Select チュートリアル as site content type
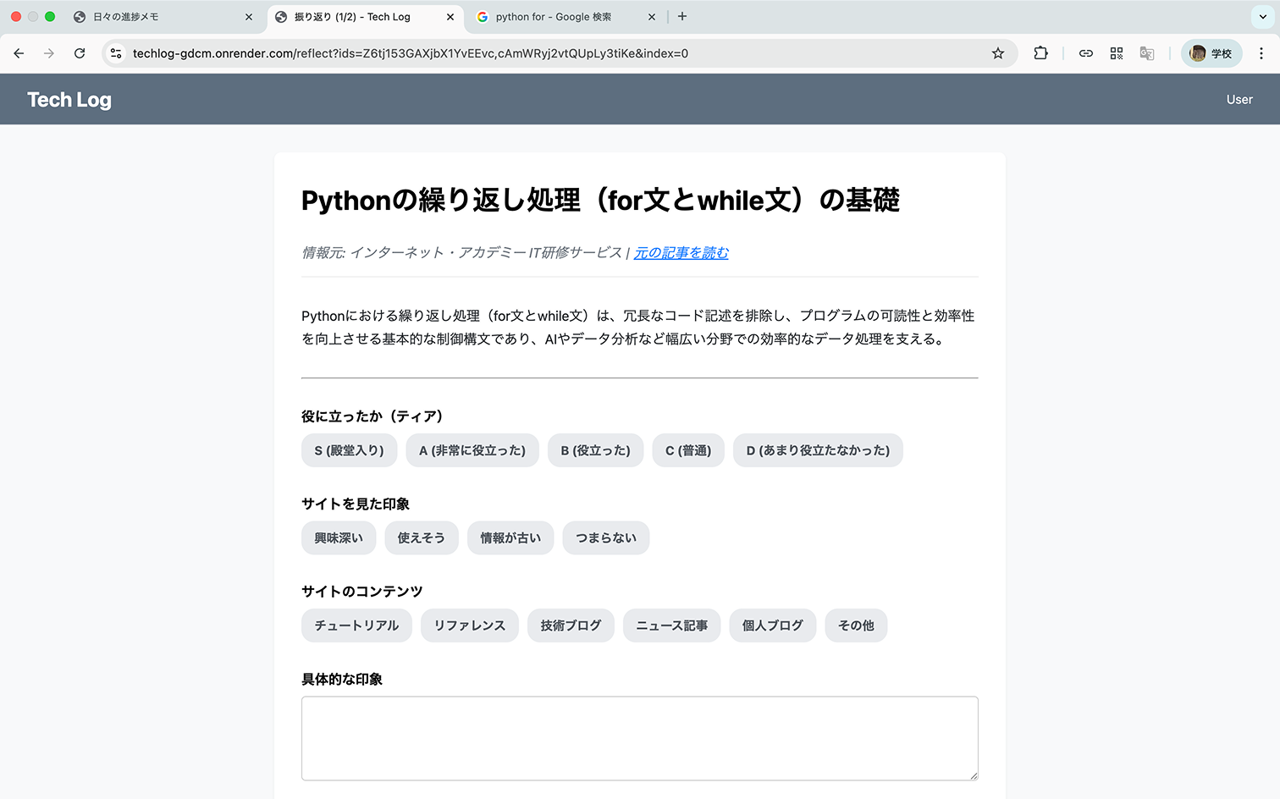The width and height of the screenshot is (1280, 799). coord(356,625)
